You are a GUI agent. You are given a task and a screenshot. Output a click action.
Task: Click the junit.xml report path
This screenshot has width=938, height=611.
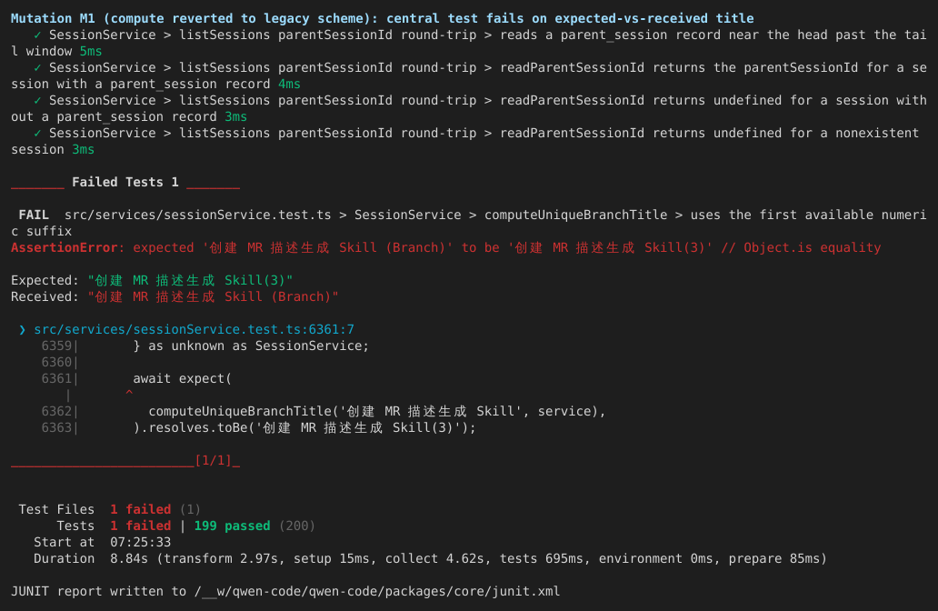tap(377, 592)
